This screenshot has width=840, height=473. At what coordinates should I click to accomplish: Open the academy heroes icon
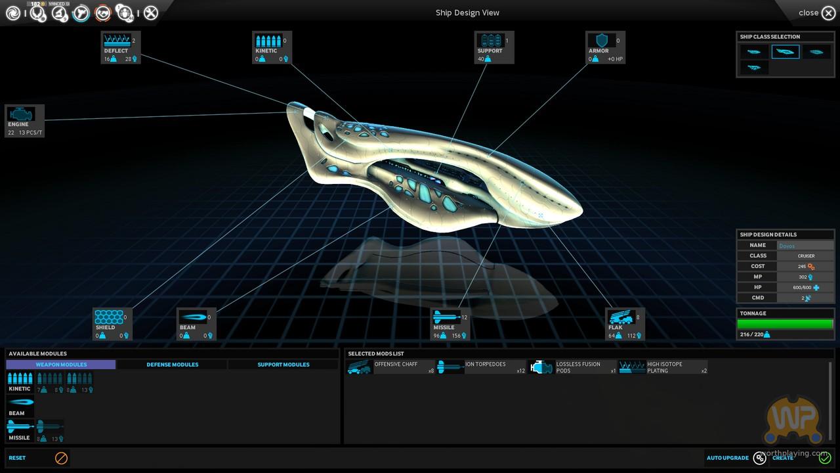coord(124,12)
